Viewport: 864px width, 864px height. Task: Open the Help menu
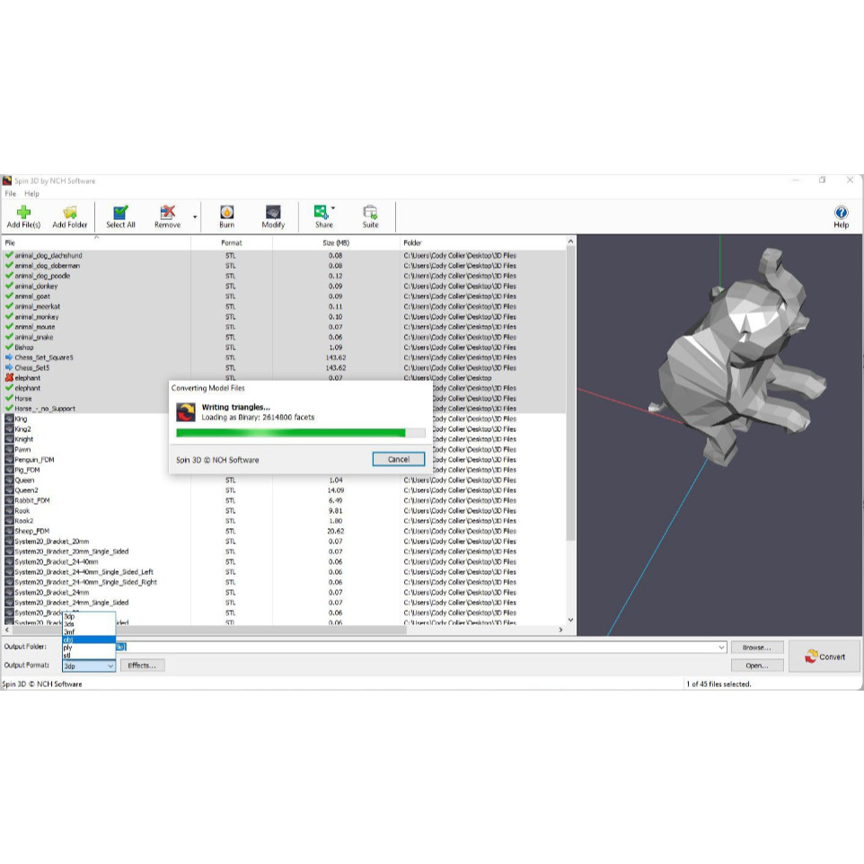(x=32, y=193)
